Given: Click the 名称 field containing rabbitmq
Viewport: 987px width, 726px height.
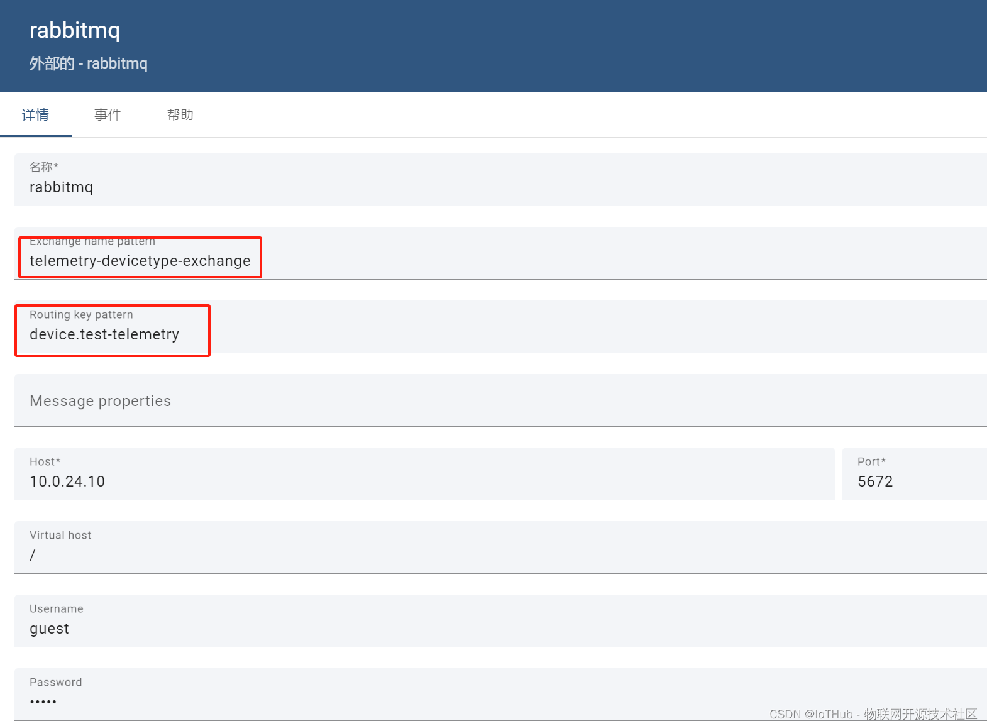Looking at the screenshot, I should pyautogui.click(x=500, y=180).
